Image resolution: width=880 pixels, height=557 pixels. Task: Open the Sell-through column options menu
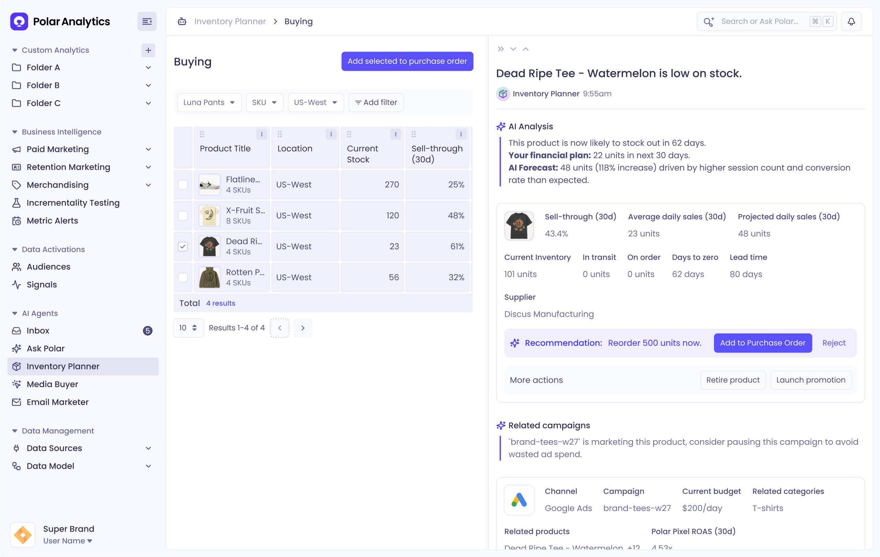coord(461,134)
